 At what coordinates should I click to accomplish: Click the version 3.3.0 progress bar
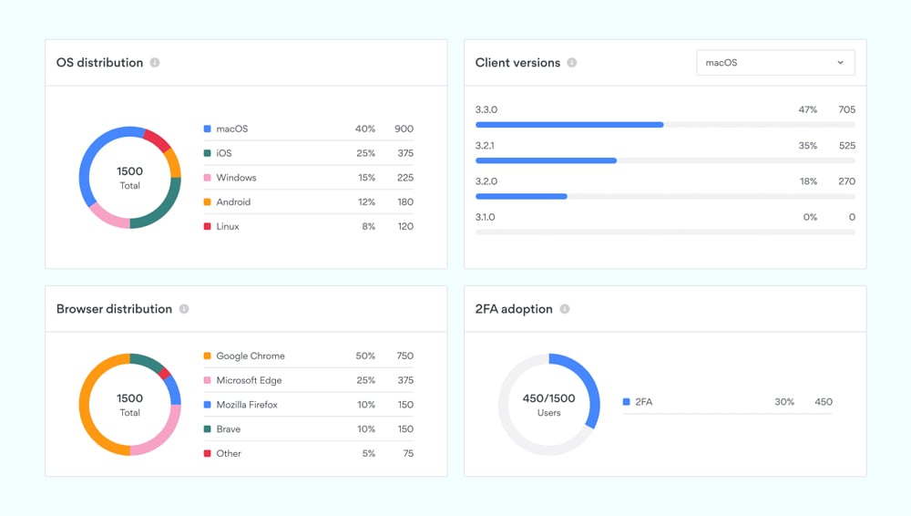coord(665,124)
